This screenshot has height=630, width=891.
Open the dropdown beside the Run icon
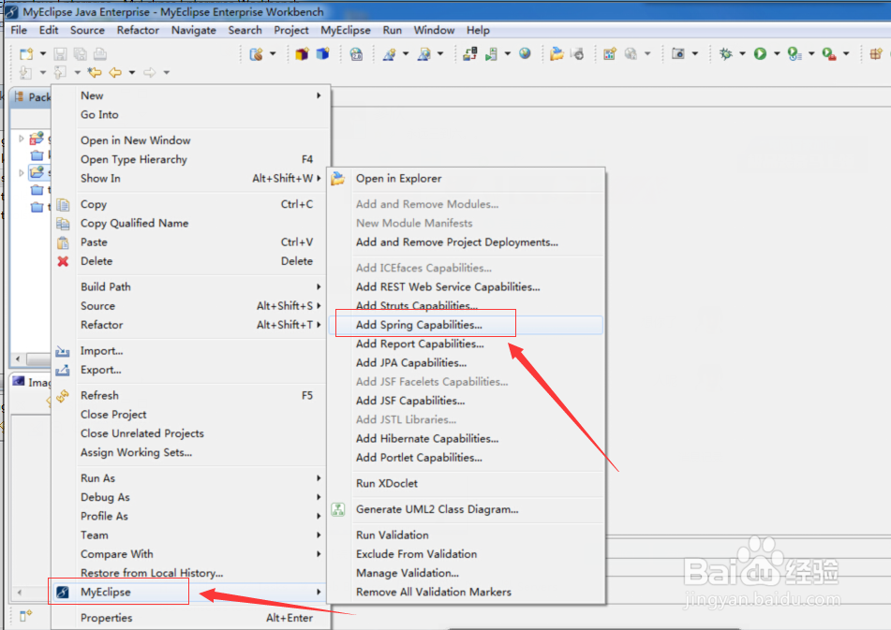click(x=777, y=54)
